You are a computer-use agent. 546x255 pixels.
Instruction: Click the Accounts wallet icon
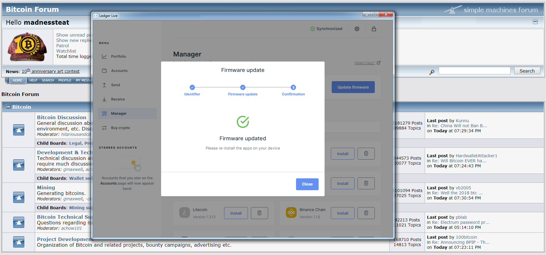(104, 71)
